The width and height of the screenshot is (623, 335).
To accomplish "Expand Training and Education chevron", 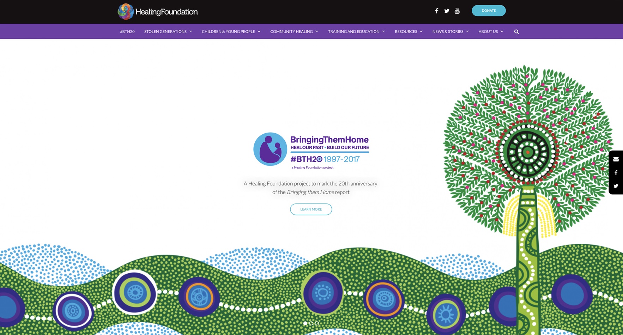I will click(383, 31).
